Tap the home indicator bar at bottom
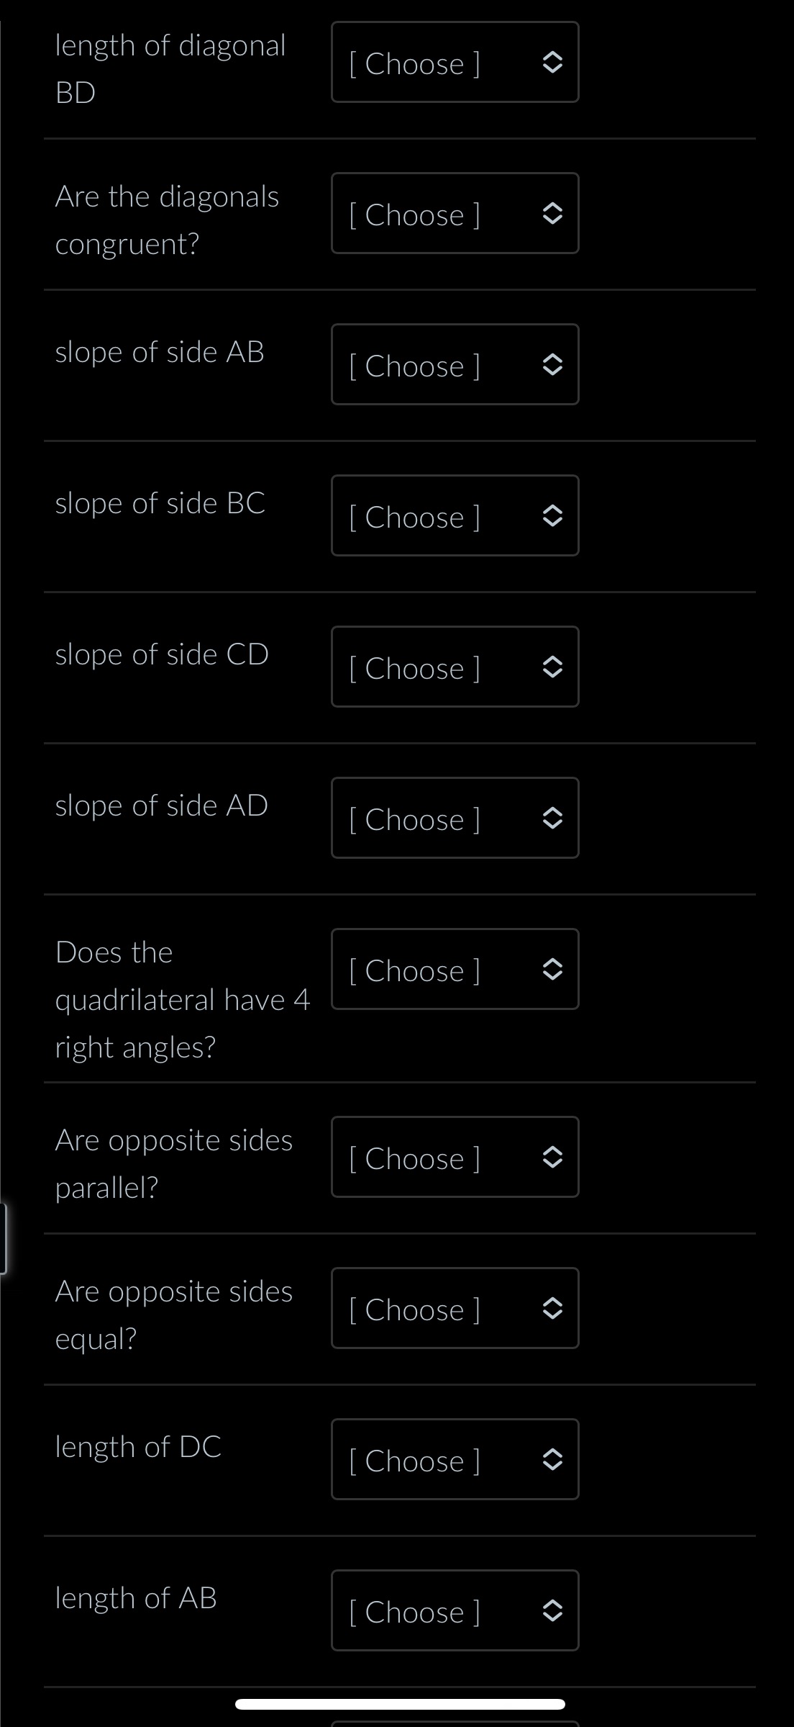 [400, 1704]
